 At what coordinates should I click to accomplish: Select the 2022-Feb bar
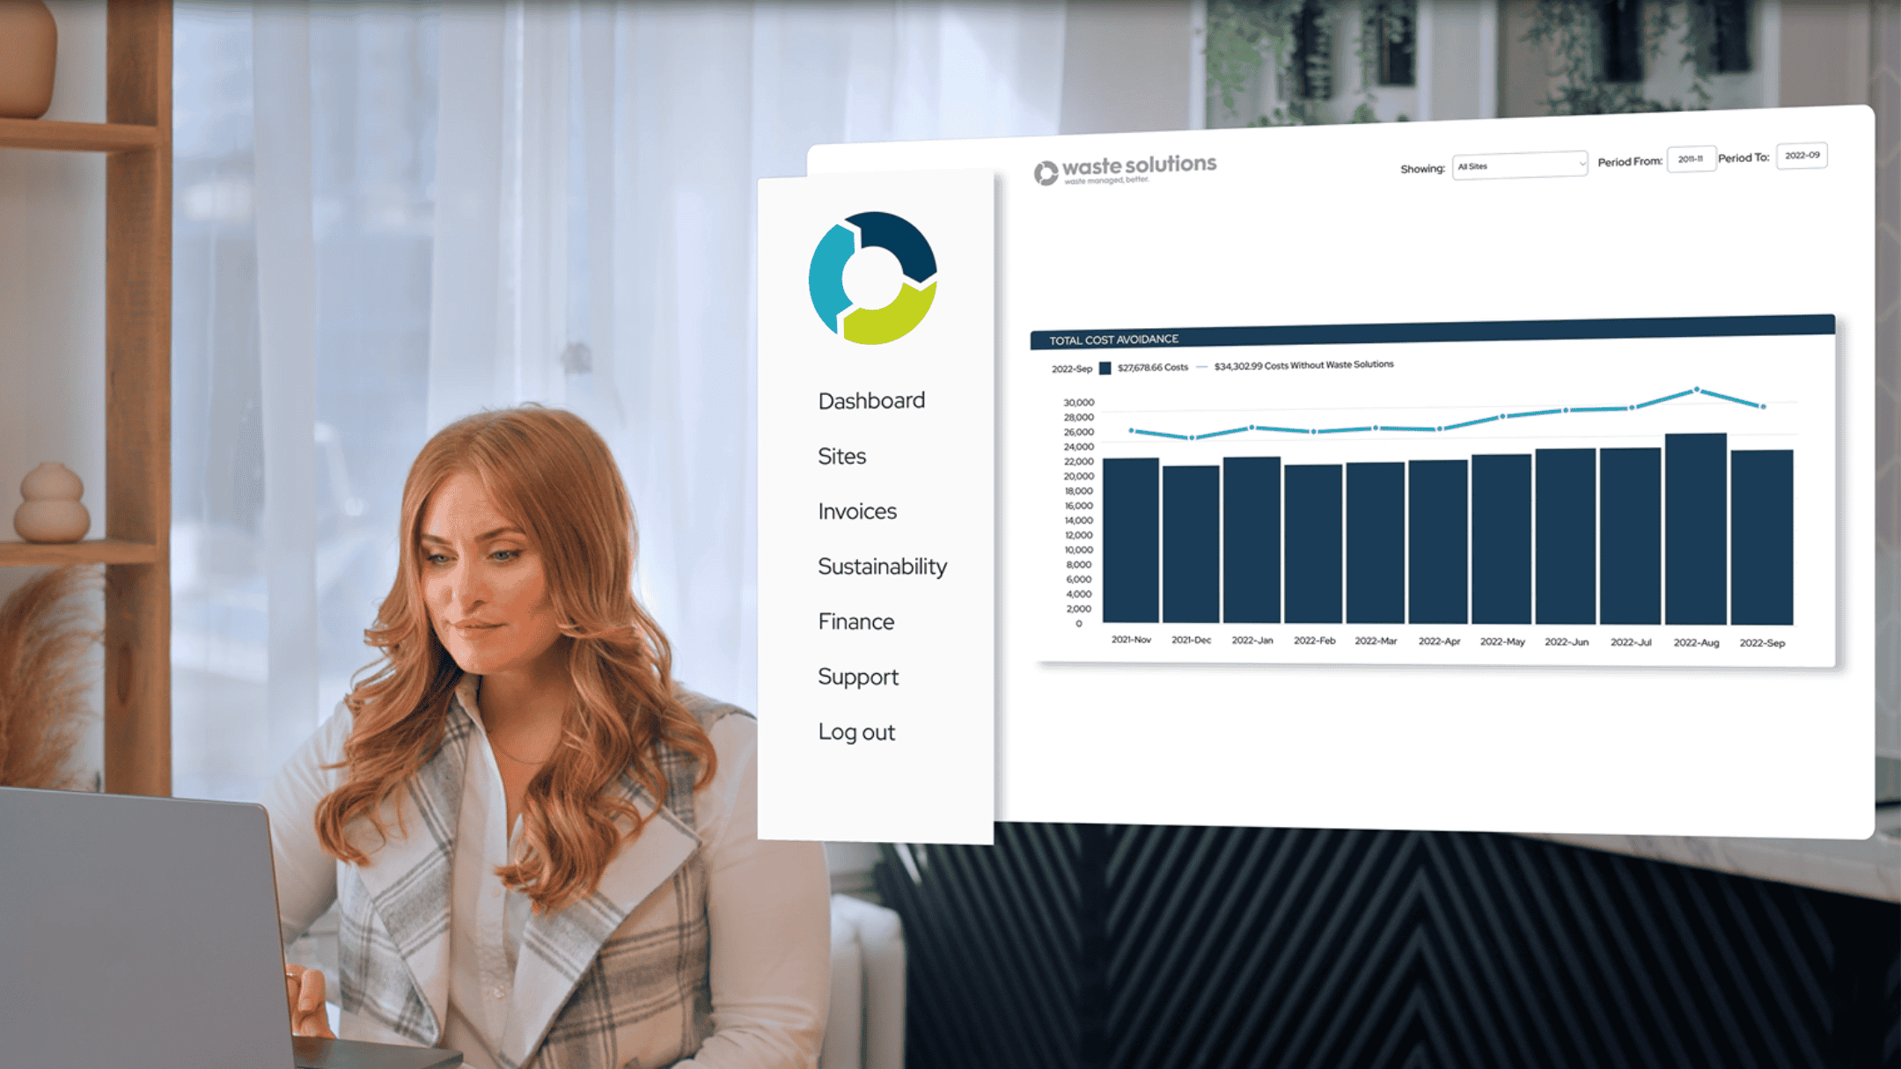point(1313,545)
